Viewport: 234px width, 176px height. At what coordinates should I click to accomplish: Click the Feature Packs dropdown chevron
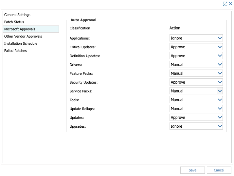(220, 73)
